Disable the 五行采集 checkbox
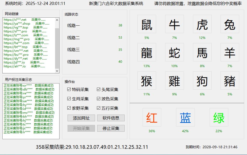 coord(99,108)
